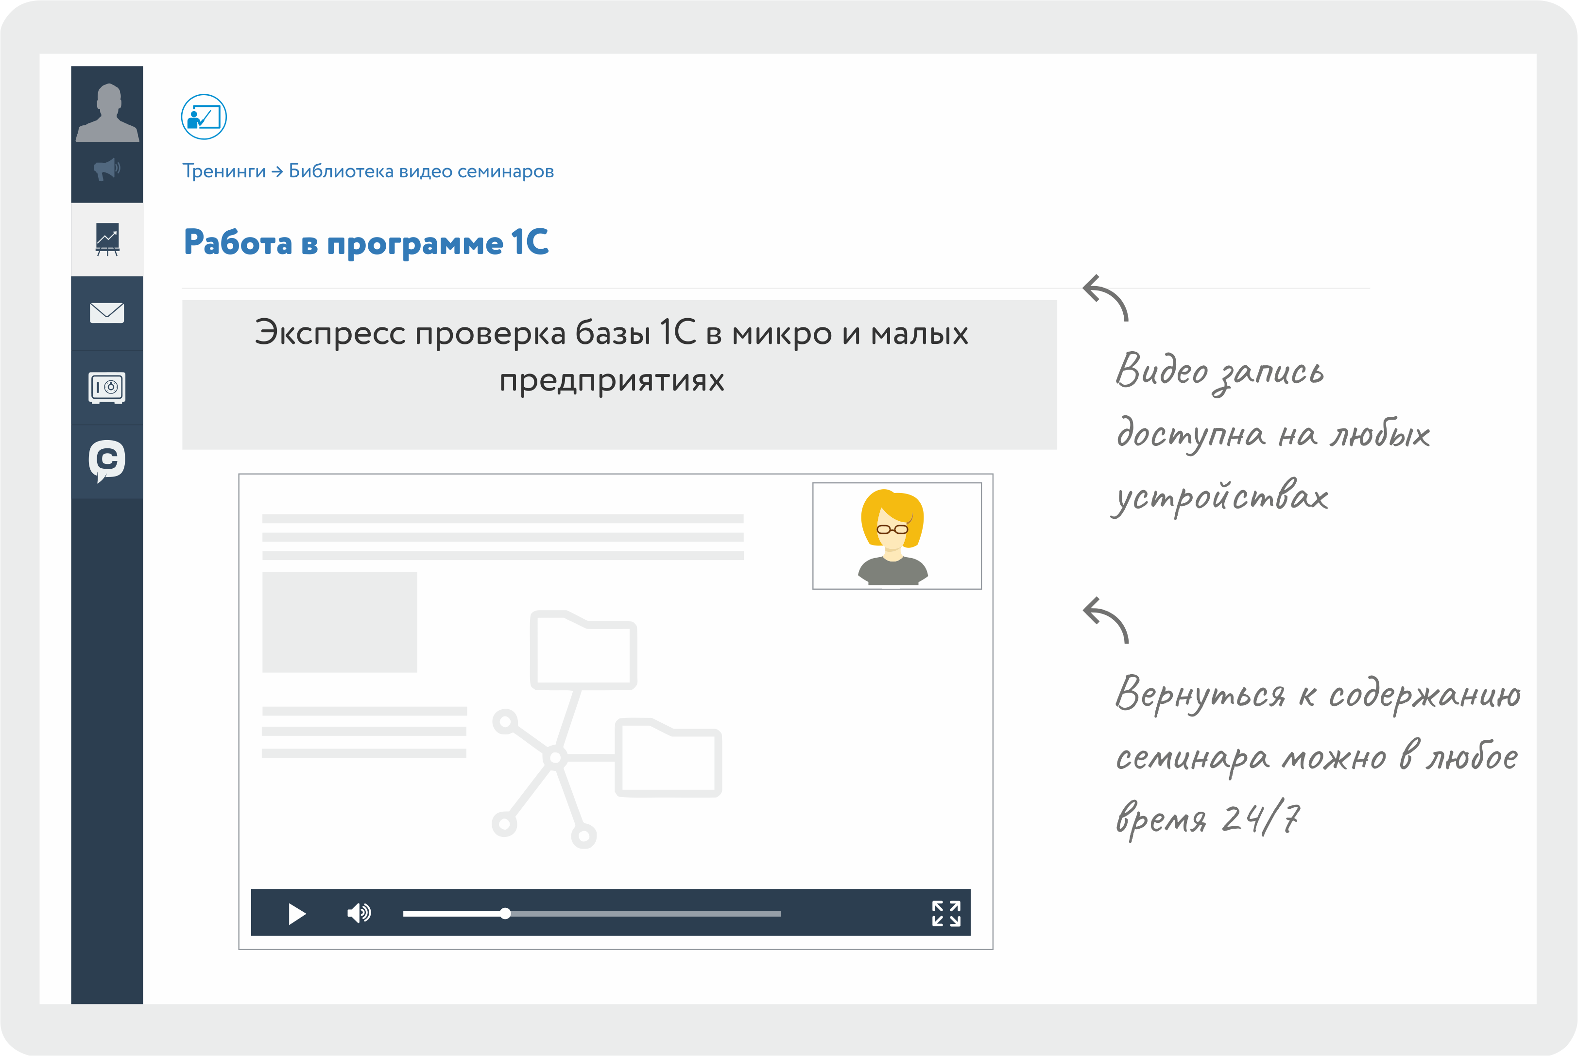Click the gray image placeholder in slide

pyautogui.click(x=340, y=622)
